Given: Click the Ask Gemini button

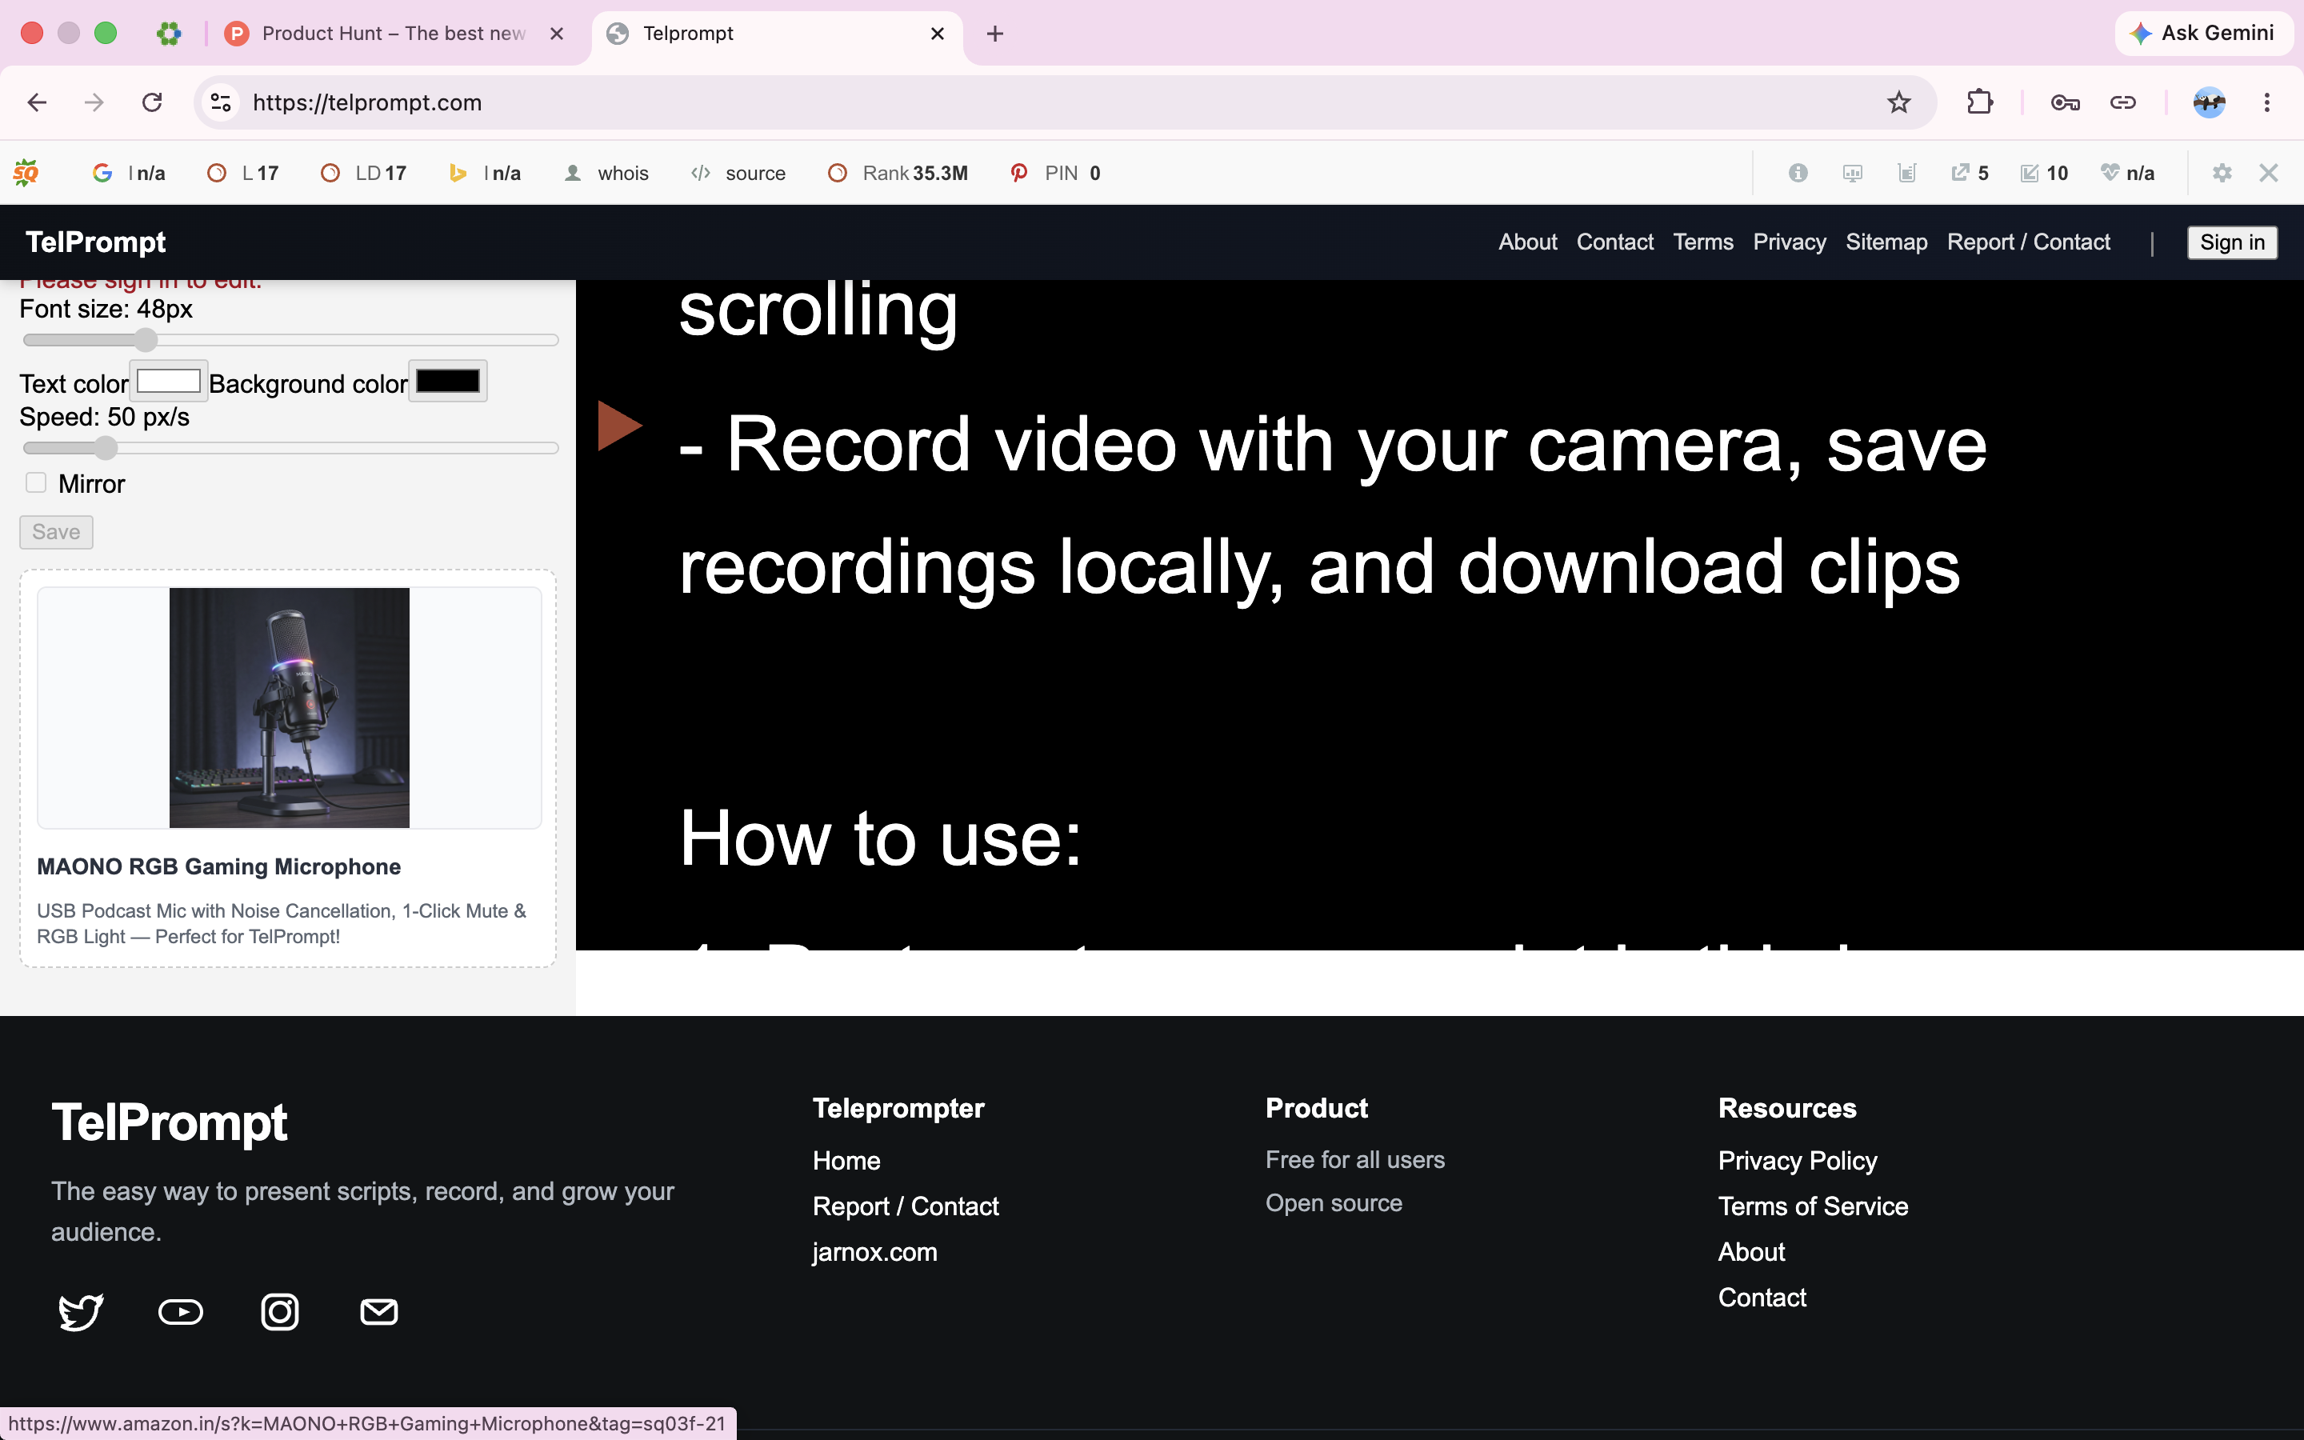Looking at the screenshot, I should click(2202, 34).
